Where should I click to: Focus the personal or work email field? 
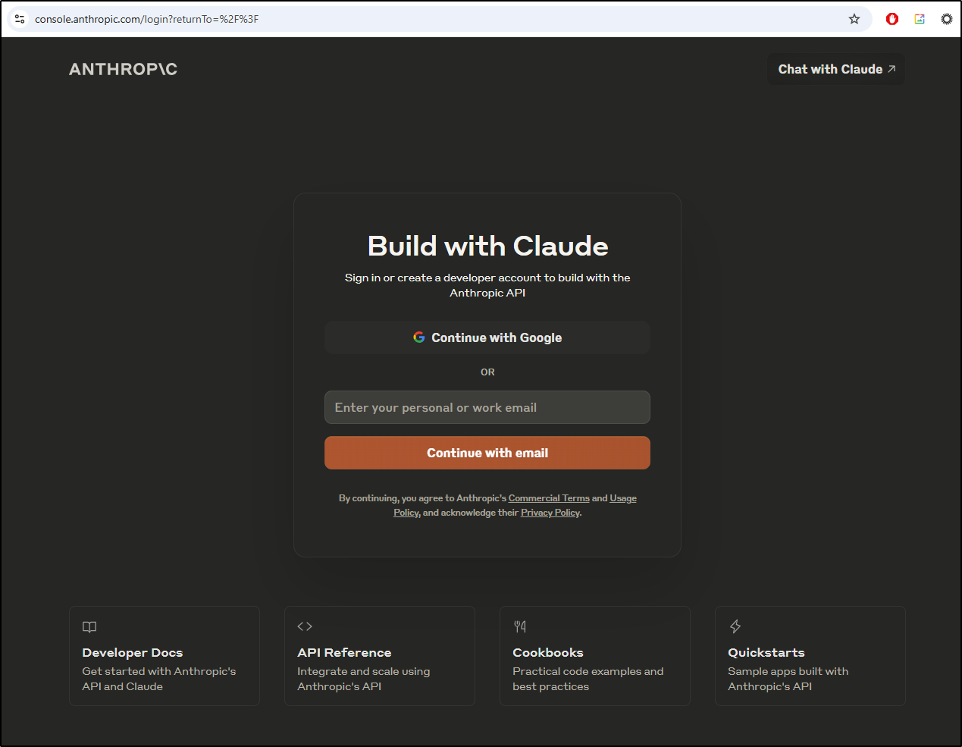(487, 407)
